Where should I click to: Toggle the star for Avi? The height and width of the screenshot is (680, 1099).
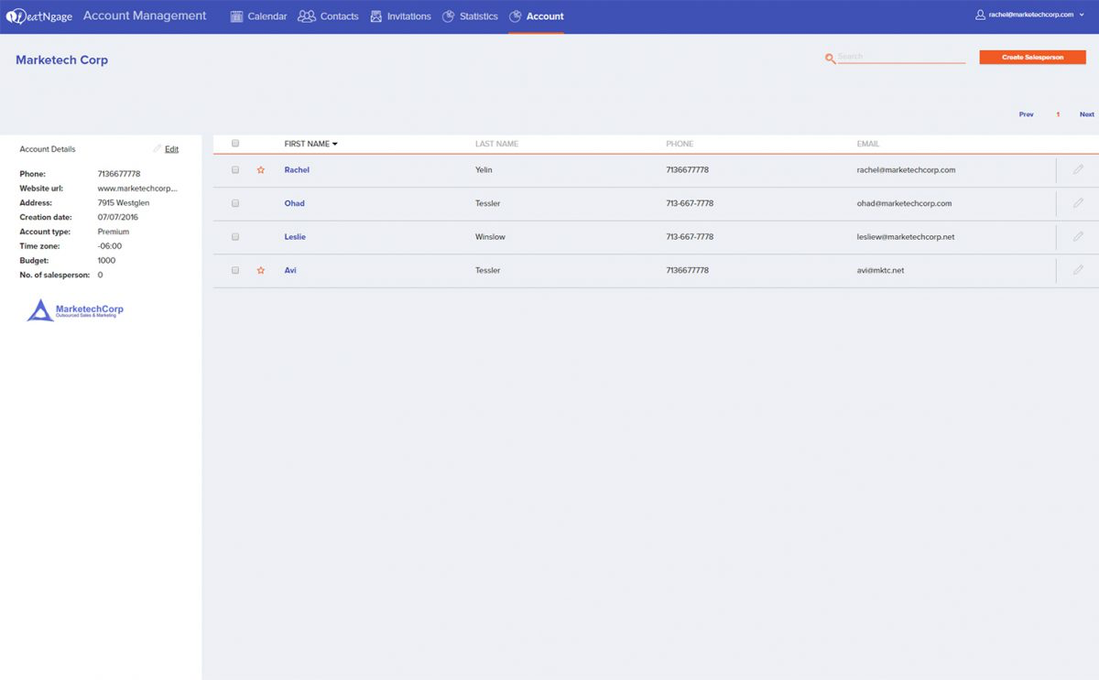pos(261,271)
